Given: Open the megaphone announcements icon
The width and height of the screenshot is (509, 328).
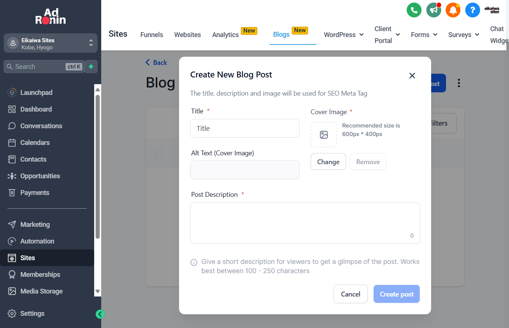Looking at the screenshot, I should 434,10.
